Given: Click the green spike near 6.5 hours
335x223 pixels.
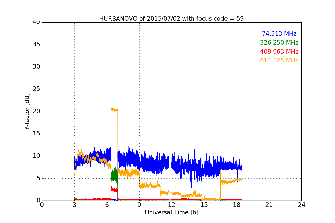Looking at the screenshot, I should 114,176.
